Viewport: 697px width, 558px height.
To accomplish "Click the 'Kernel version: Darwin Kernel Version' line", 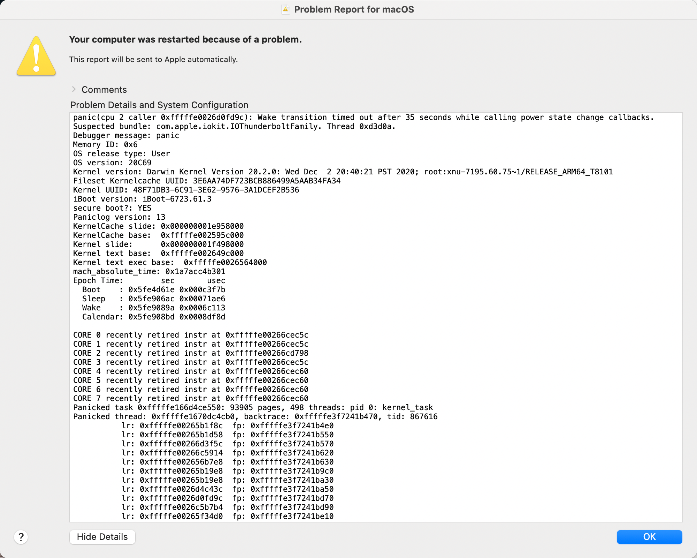I will [343, 172].
